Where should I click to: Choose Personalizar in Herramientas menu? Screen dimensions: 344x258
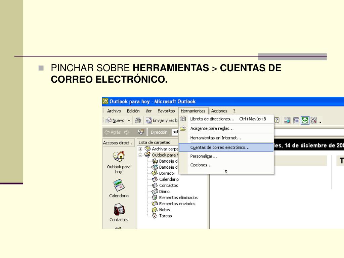point(226,156)
